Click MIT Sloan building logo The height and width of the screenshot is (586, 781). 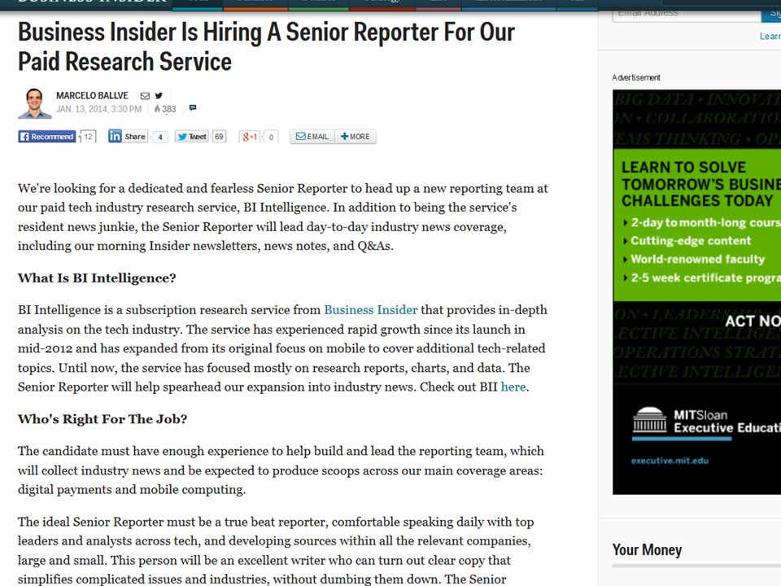pyautogui.click(x=649, y=420)
